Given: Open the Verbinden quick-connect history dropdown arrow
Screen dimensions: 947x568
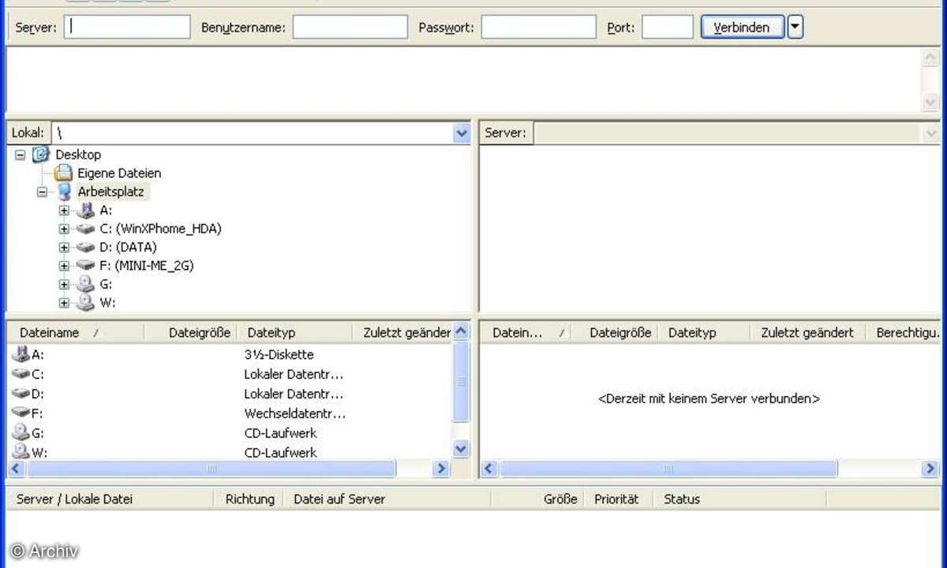Looking at the screenshot, I should click(795, 28).
